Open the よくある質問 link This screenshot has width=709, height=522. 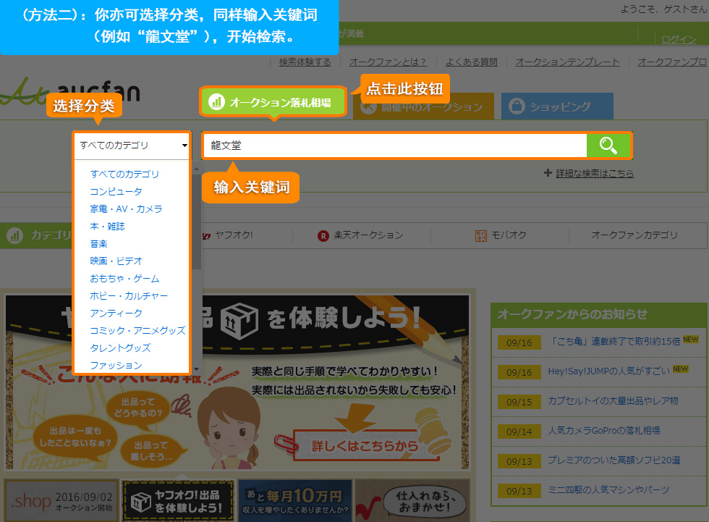pyautogui.click(x=471, y=62)
